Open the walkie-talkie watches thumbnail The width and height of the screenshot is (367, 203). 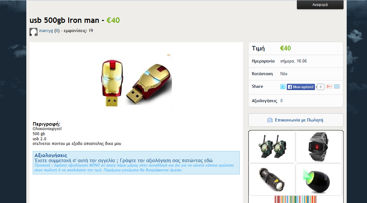[x=272, y=147]
